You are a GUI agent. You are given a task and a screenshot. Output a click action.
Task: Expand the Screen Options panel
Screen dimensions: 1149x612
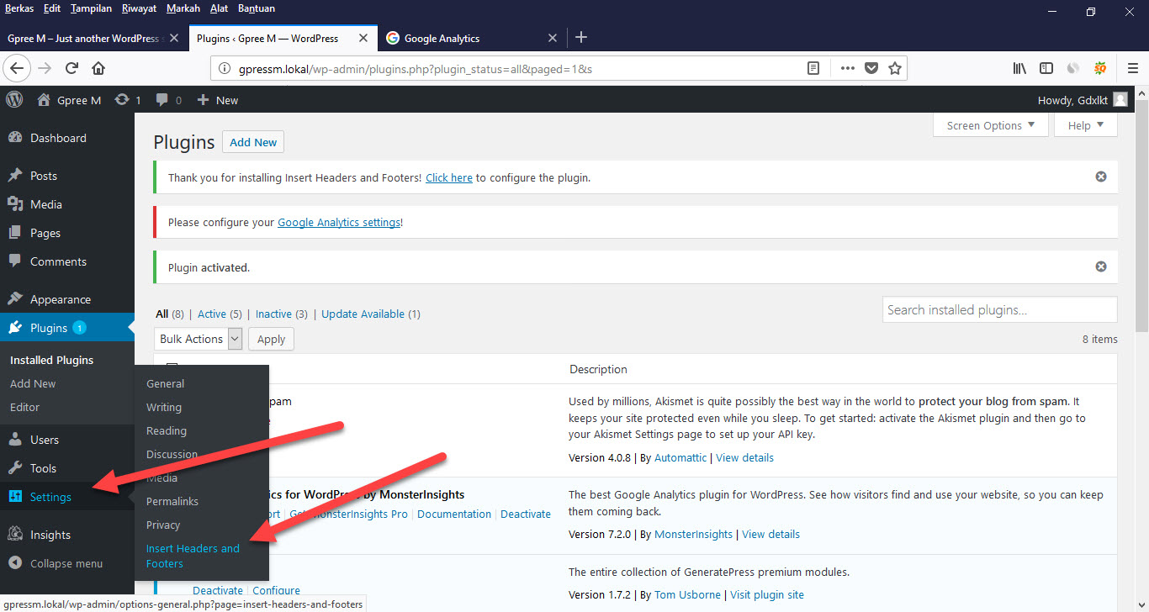(991, 125)
